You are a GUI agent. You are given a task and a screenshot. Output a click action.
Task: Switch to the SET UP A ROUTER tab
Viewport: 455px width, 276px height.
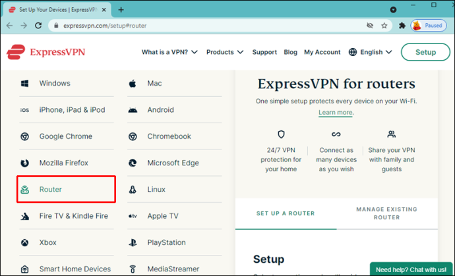click(286, 213)
